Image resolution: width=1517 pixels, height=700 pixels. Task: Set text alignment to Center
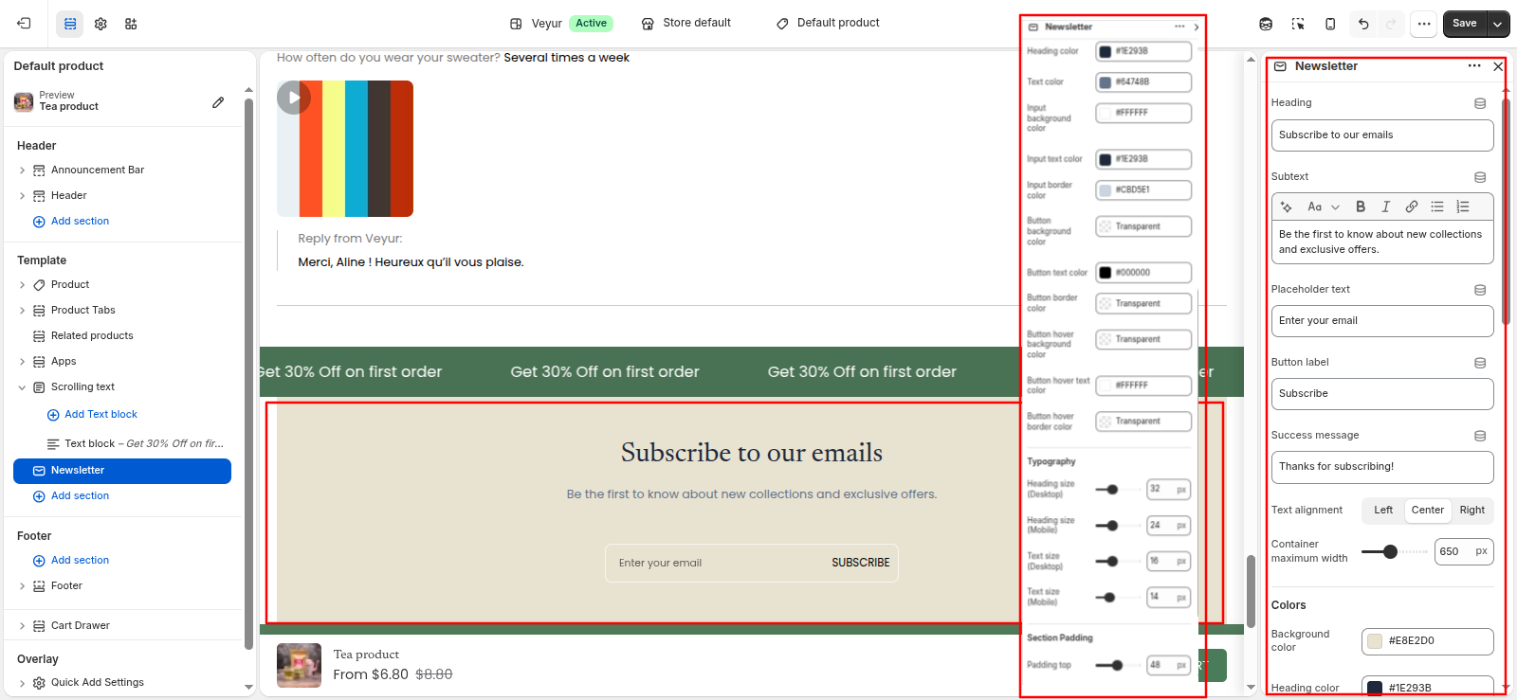click(1428, 511)
